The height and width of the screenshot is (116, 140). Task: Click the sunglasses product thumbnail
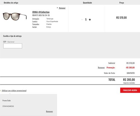point(15,17)
